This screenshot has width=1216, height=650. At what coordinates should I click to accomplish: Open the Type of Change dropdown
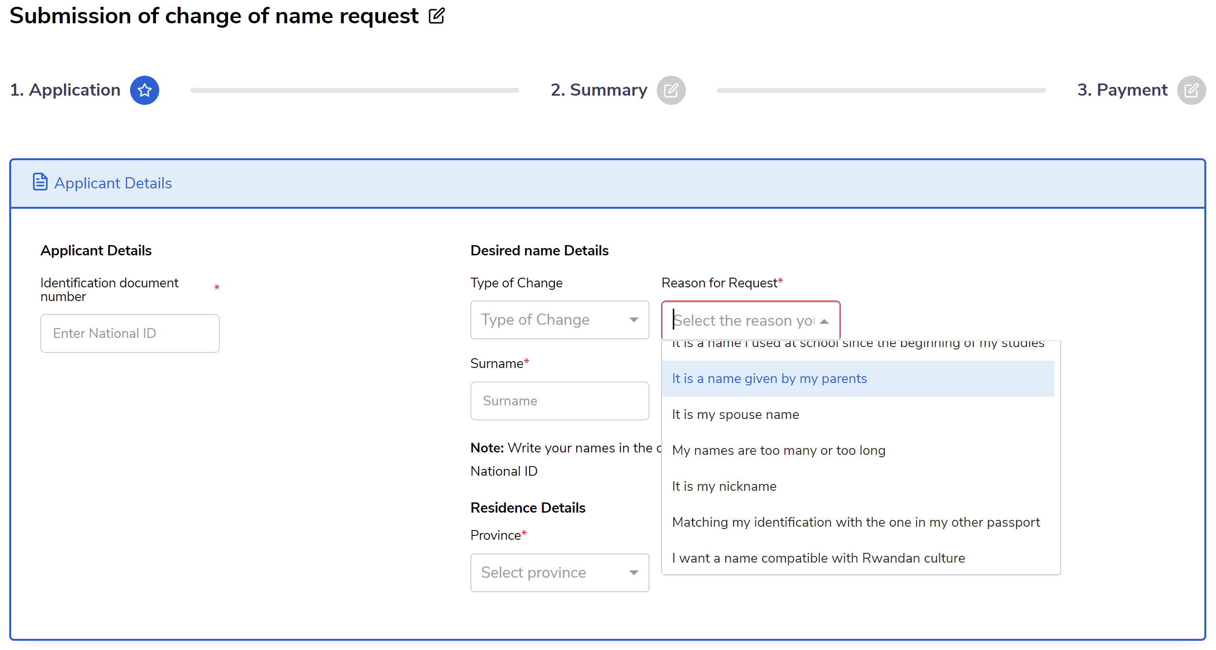coord(559,319)
